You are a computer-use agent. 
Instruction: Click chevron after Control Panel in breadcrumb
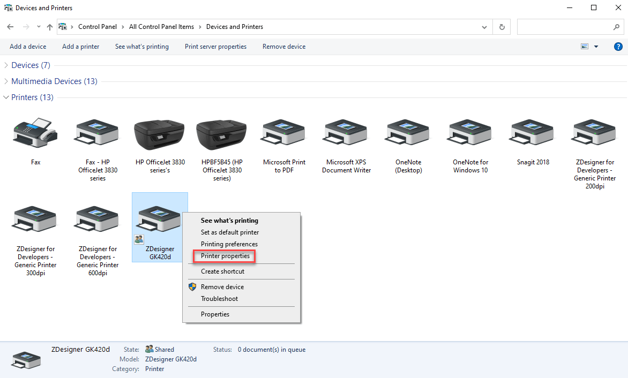pyautogui.click(x=123, y=27)
